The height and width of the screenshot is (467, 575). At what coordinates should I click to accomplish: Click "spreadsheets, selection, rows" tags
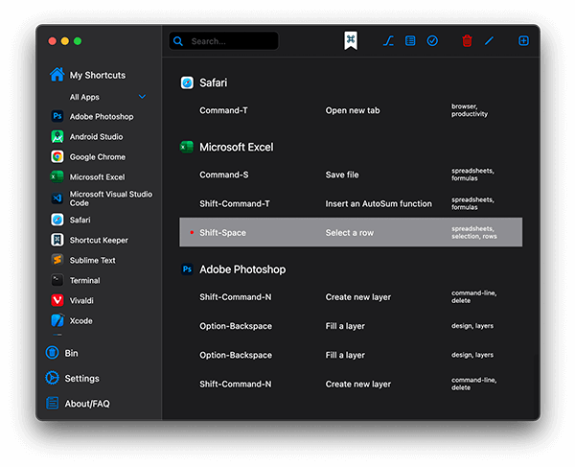point(473,232)
